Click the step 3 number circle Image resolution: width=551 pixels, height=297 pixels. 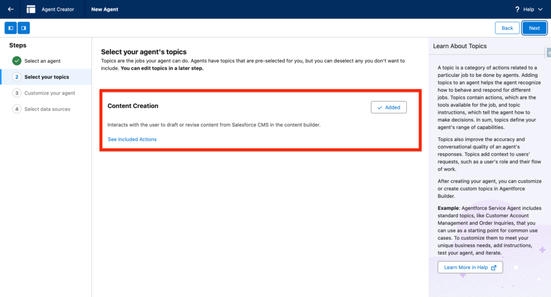(x=17, y=93)
